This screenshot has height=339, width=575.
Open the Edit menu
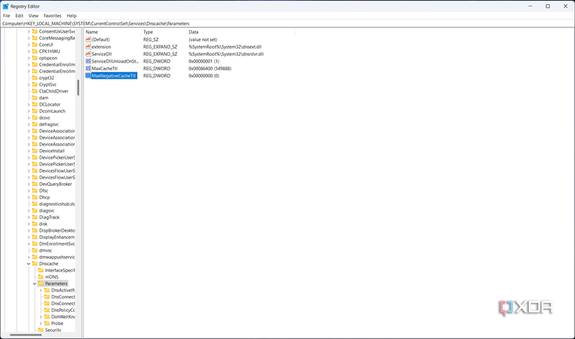(x=19, y=16)
